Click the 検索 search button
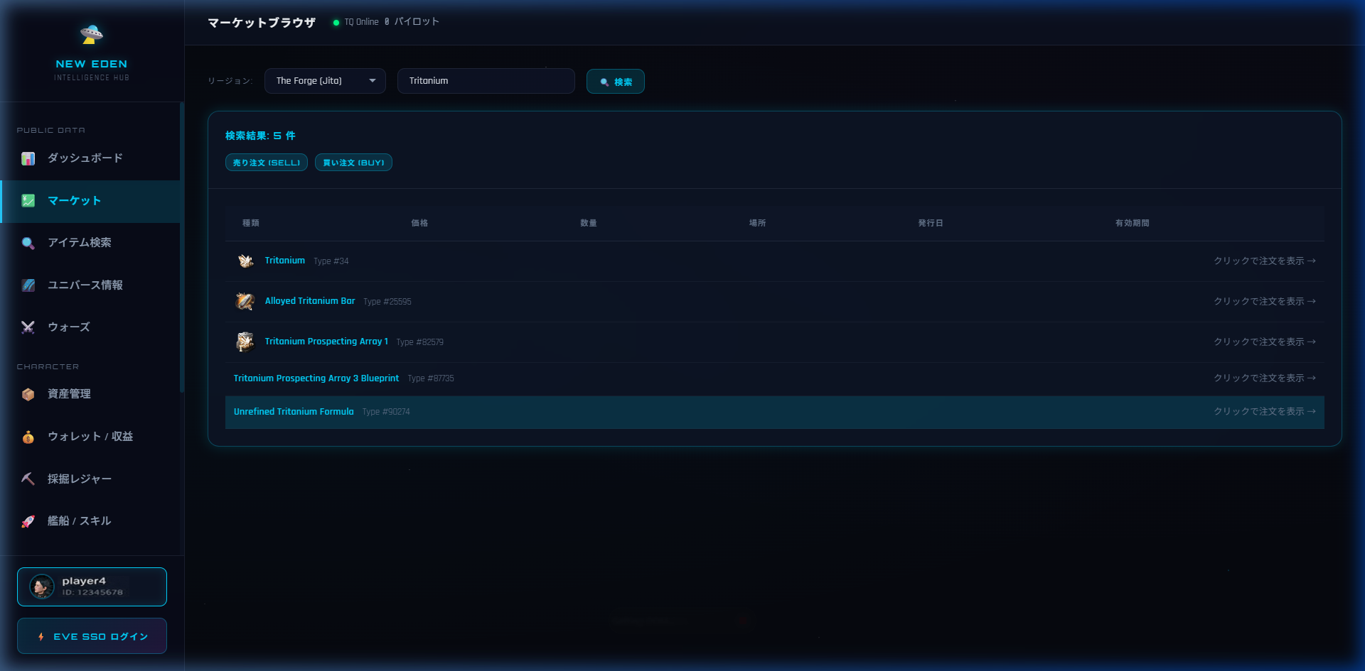This screenshot has width=1365, height=671. click(616, 82)
